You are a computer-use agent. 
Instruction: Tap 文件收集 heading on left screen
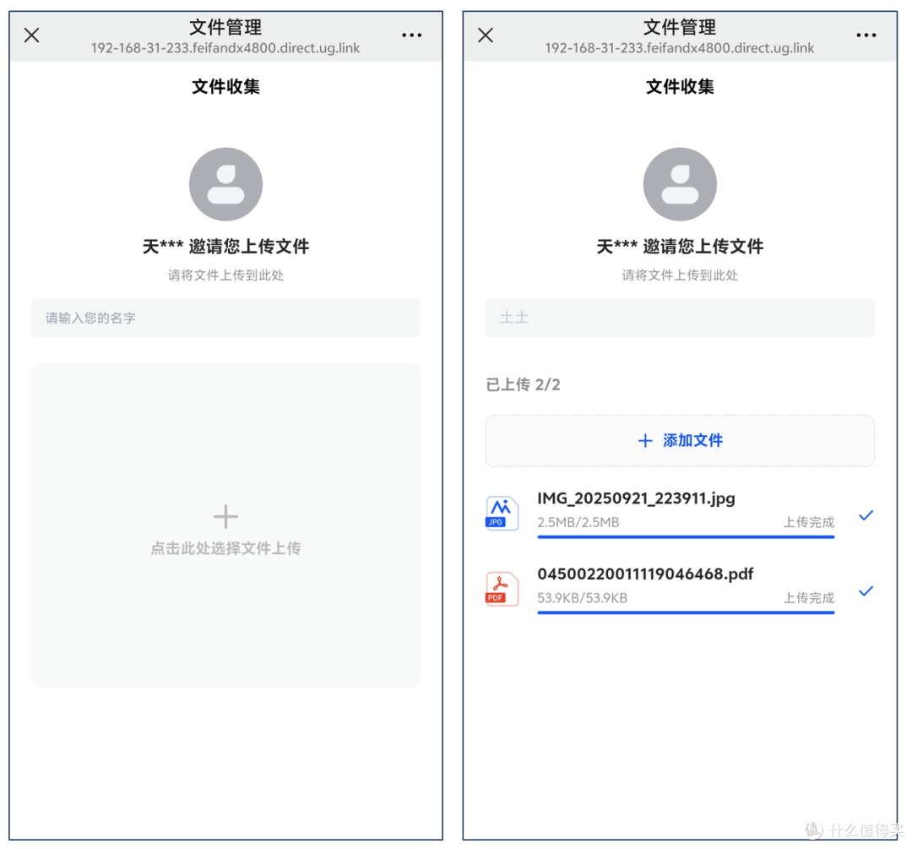(225, 87)
